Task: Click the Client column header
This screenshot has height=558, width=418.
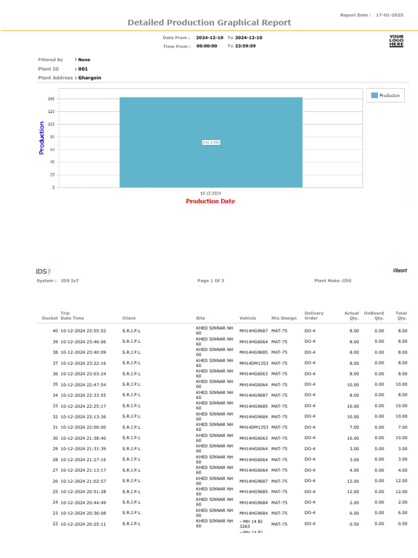Action: click(129, 318)
